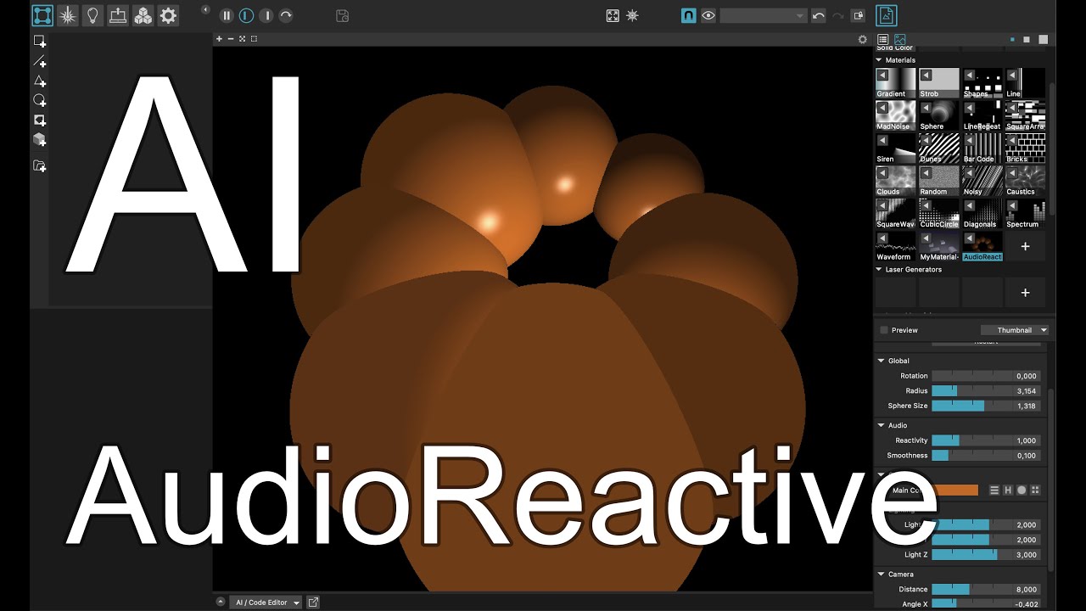Click the undo arrow button
The width and height of the screenshot is (1086, 611).
point(819,15)
